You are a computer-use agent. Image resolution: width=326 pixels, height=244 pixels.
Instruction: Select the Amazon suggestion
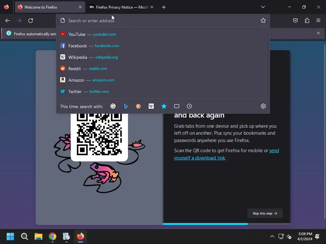point(163,80)
